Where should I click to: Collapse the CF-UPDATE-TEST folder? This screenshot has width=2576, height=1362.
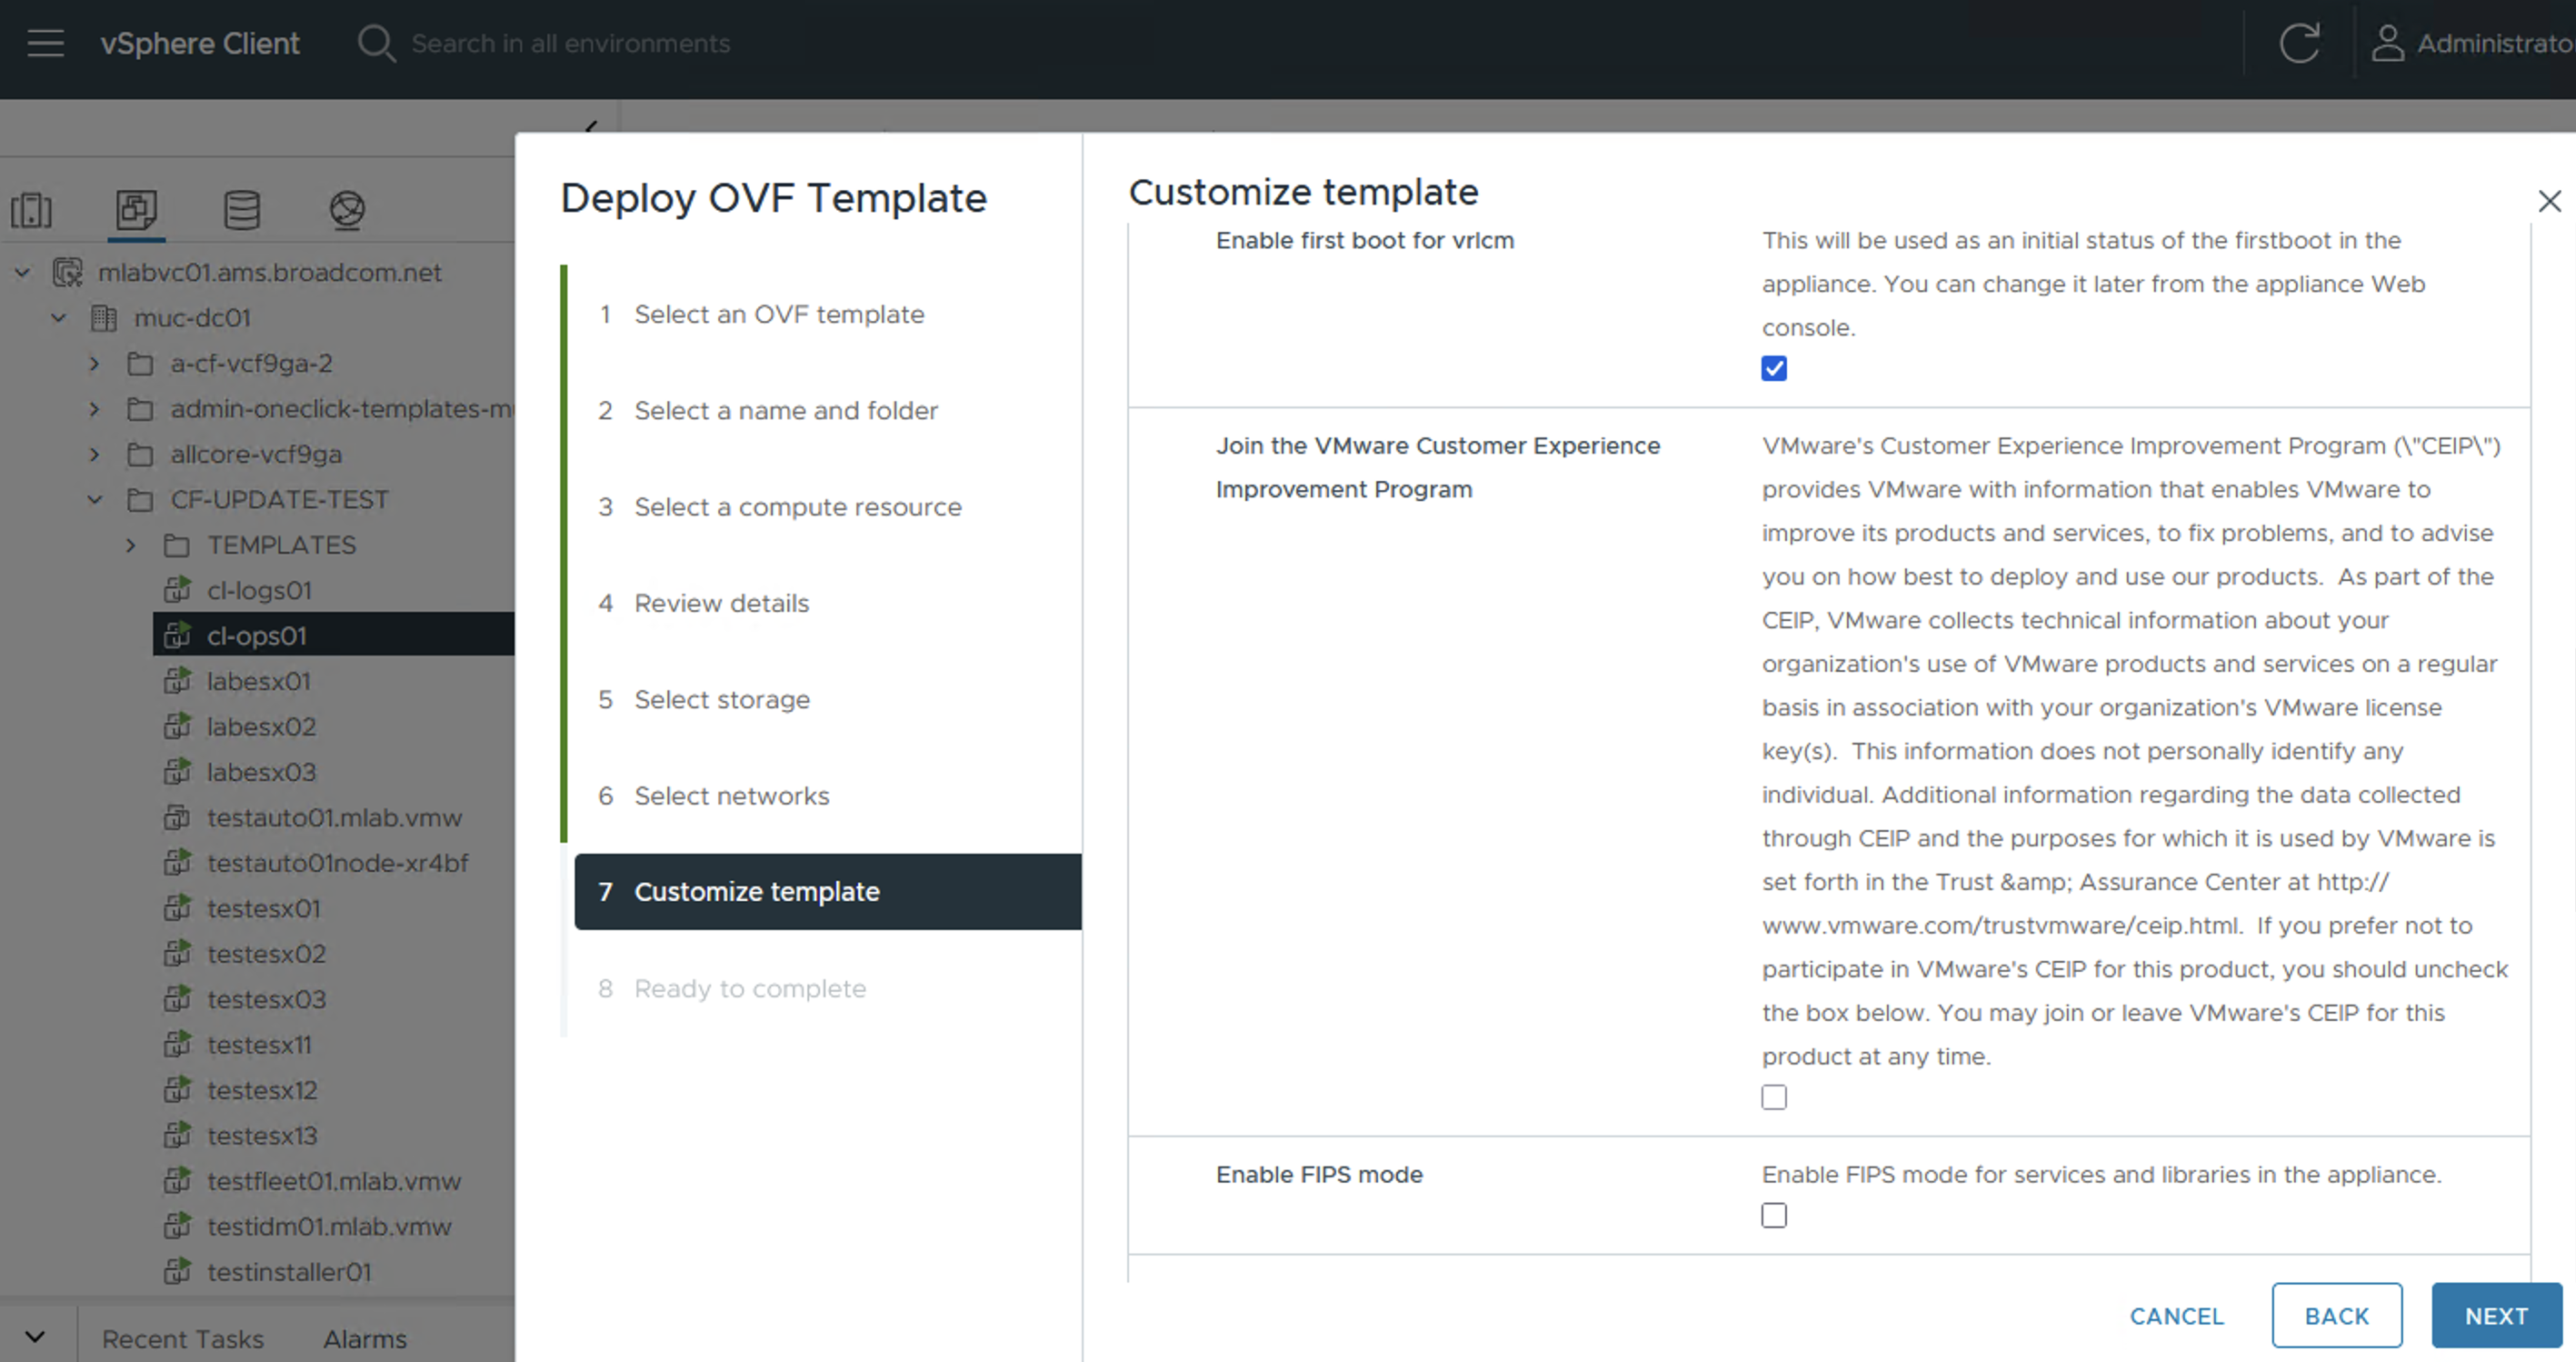95,500
